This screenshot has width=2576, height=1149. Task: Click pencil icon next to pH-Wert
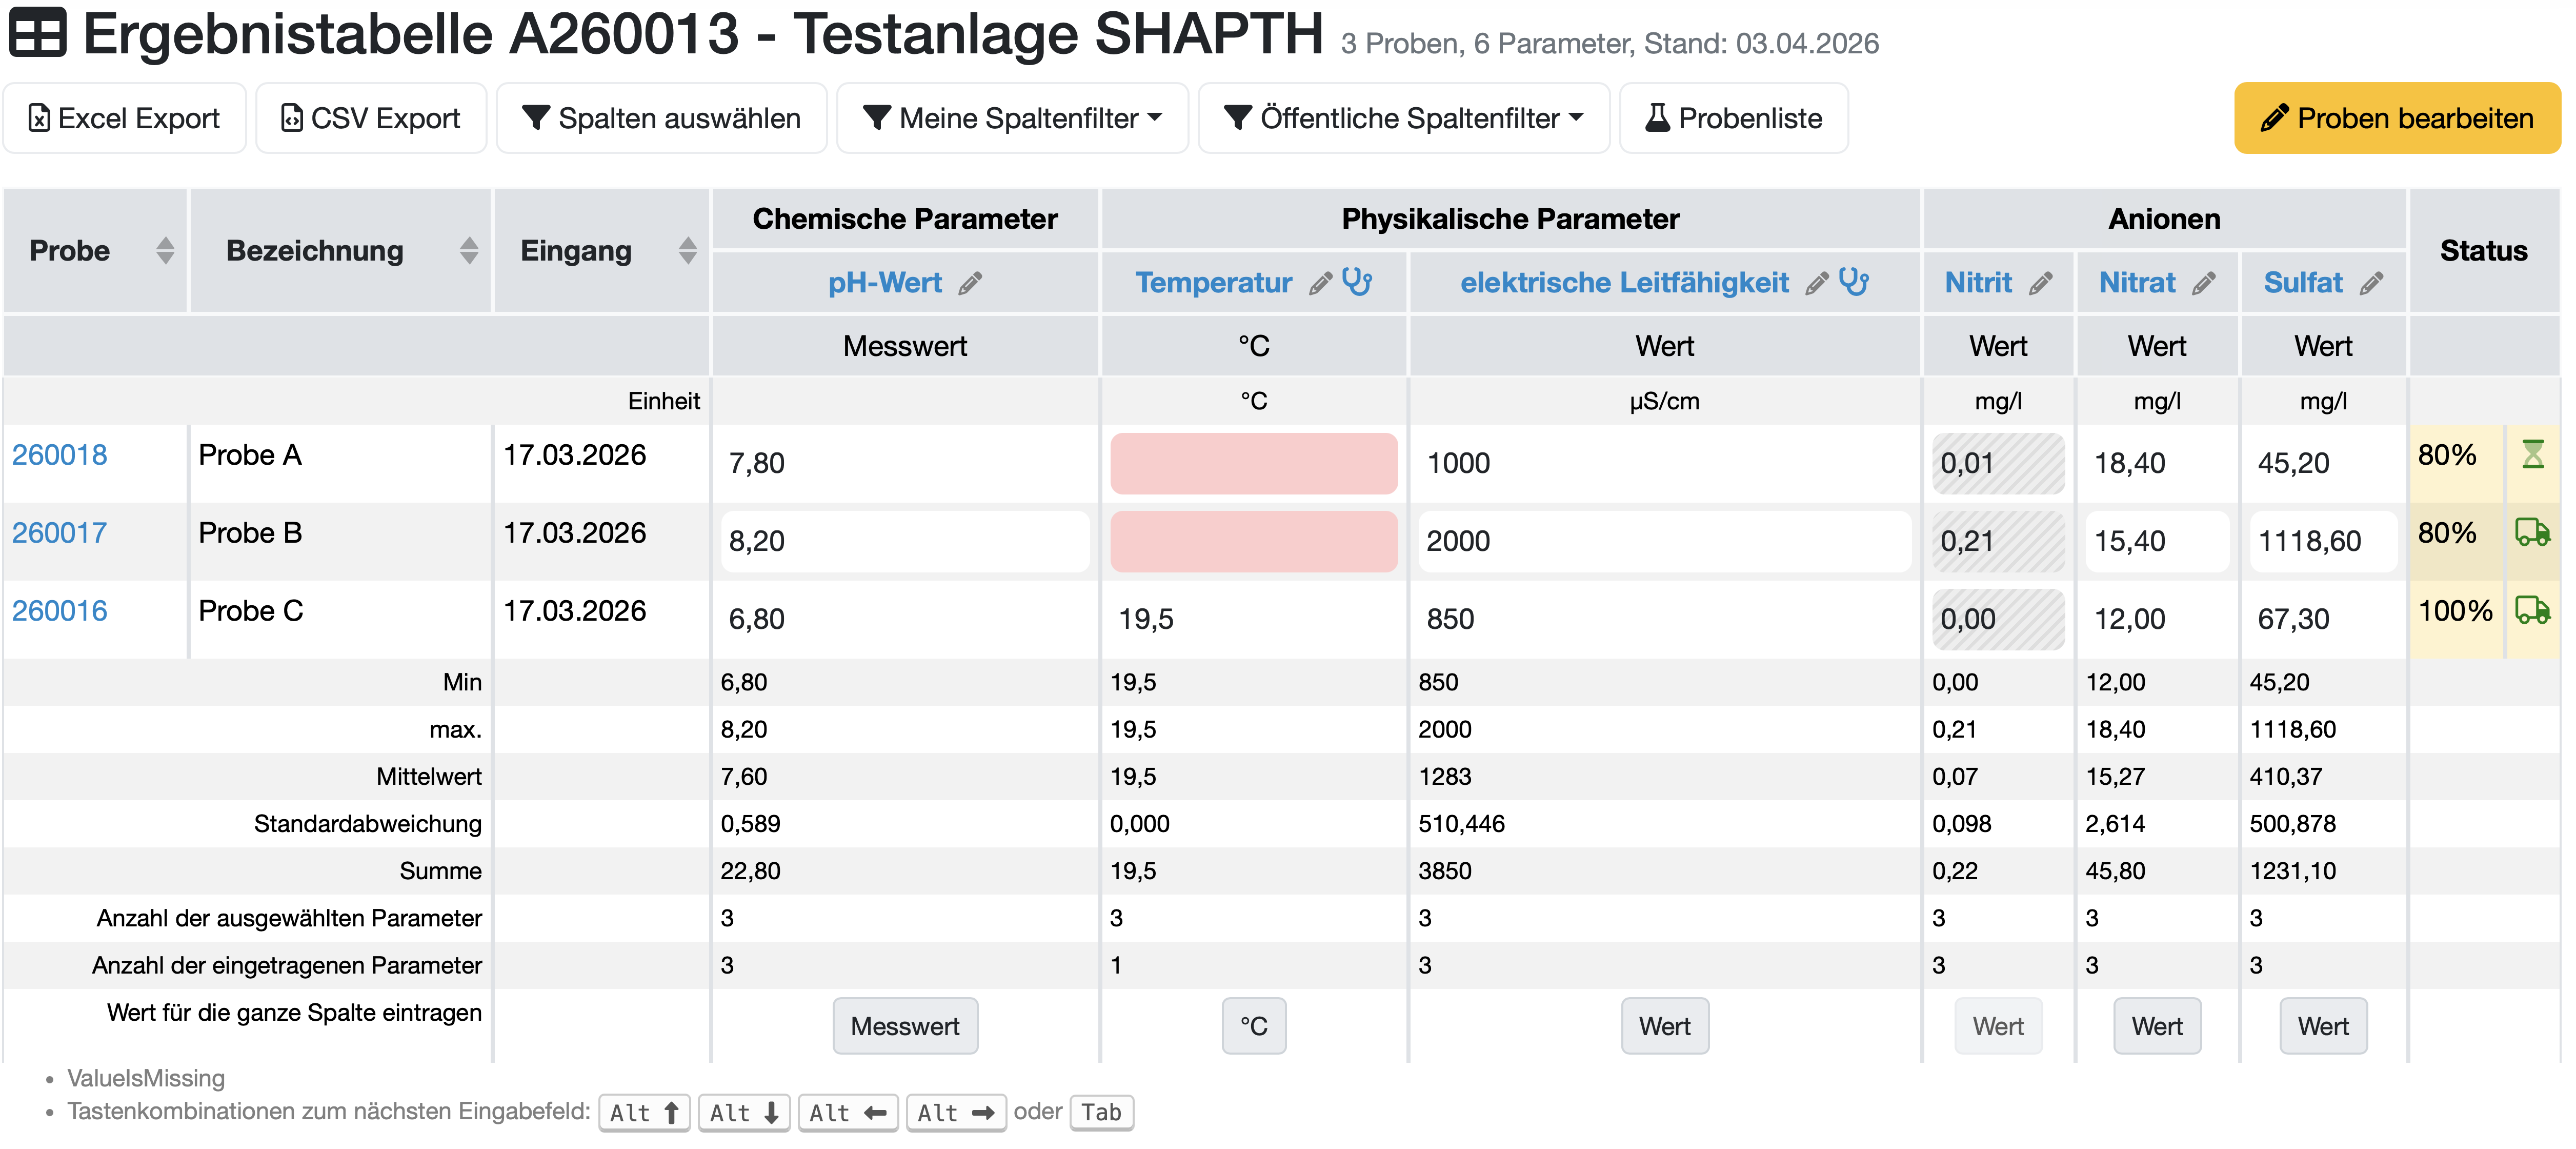click(969, 284)
